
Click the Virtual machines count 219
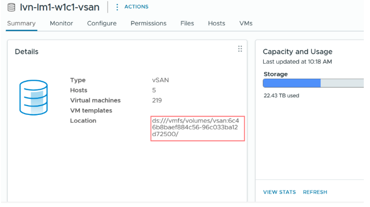[150, 100]
